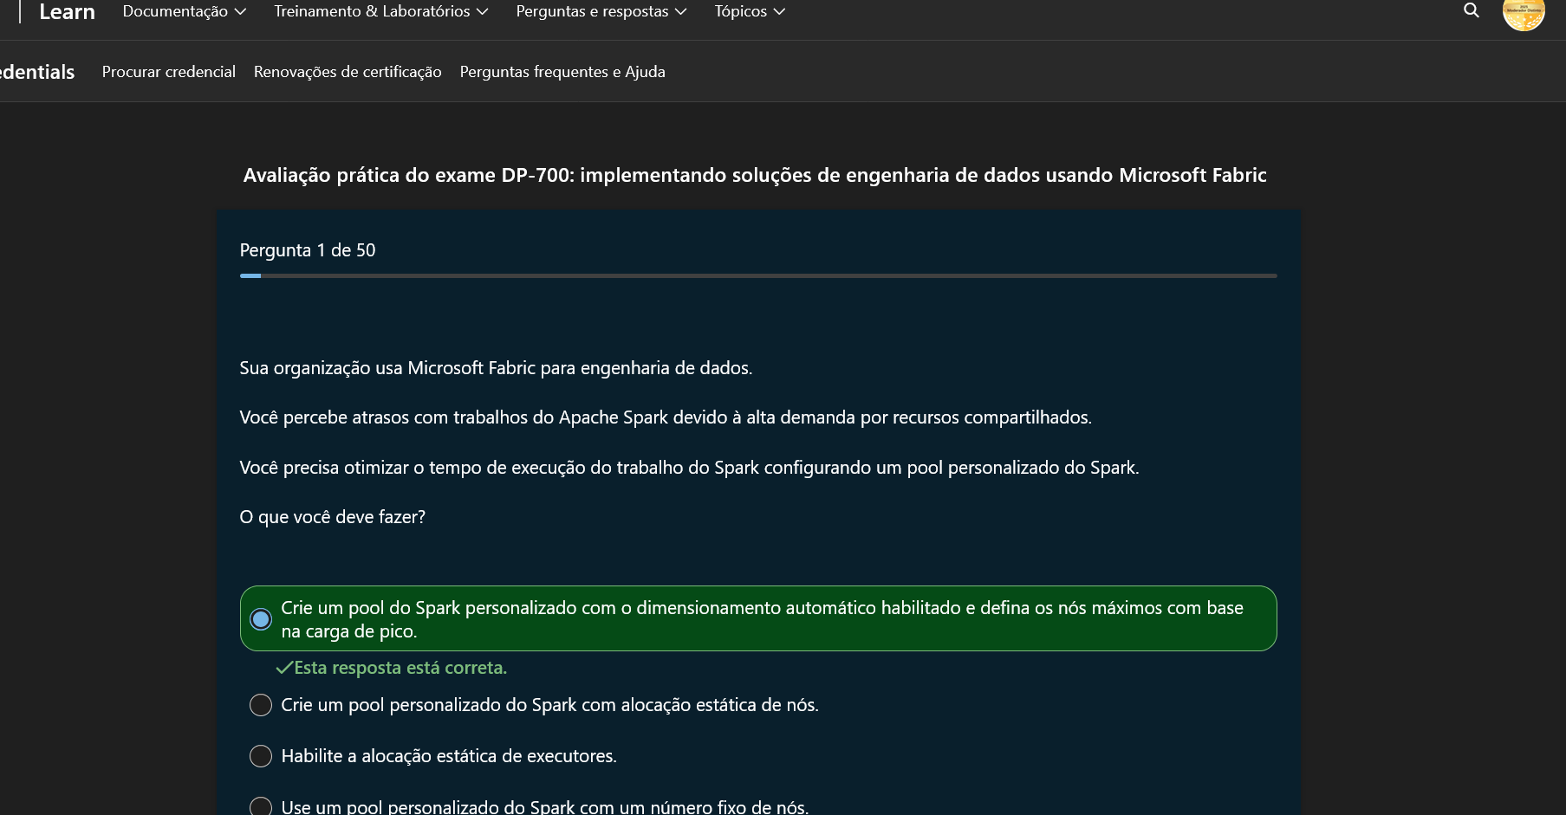Click the 'Pergunta 1 de 50' text

tap(308, 250)
